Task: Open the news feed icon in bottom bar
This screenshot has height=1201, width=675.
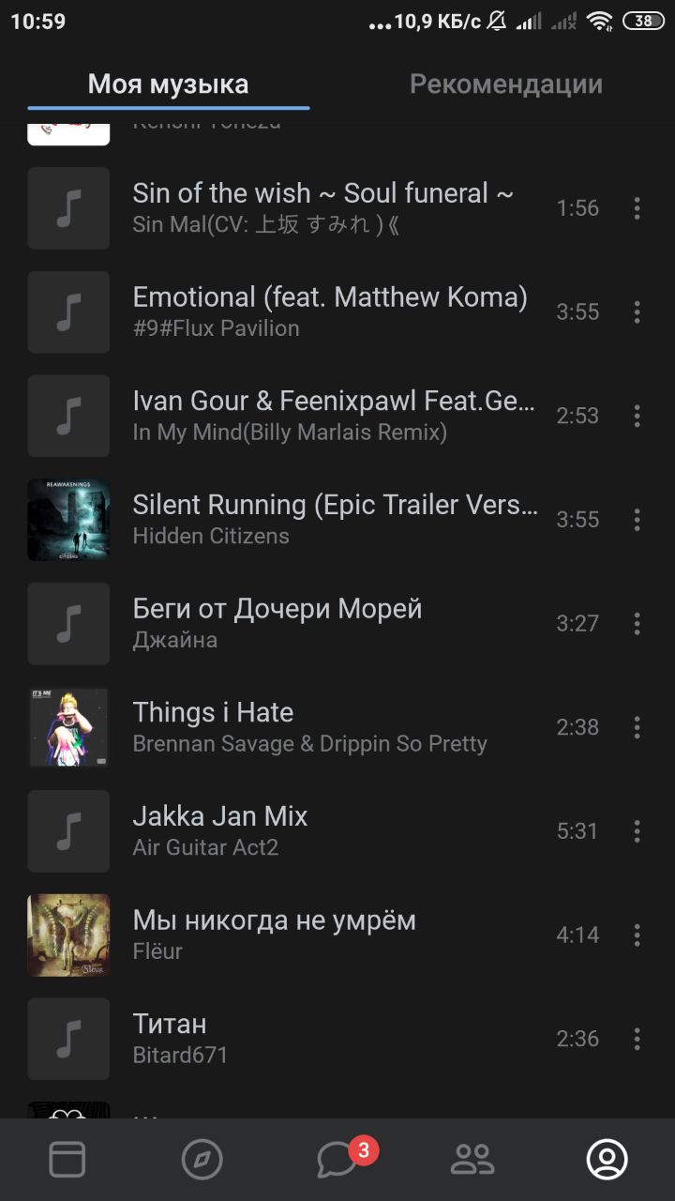Action: pos(67,1160)
